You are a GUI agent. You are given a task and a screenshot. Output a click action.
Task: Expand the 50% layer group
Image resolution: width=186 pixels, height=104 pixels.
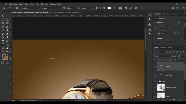click(x=158, y=81)
